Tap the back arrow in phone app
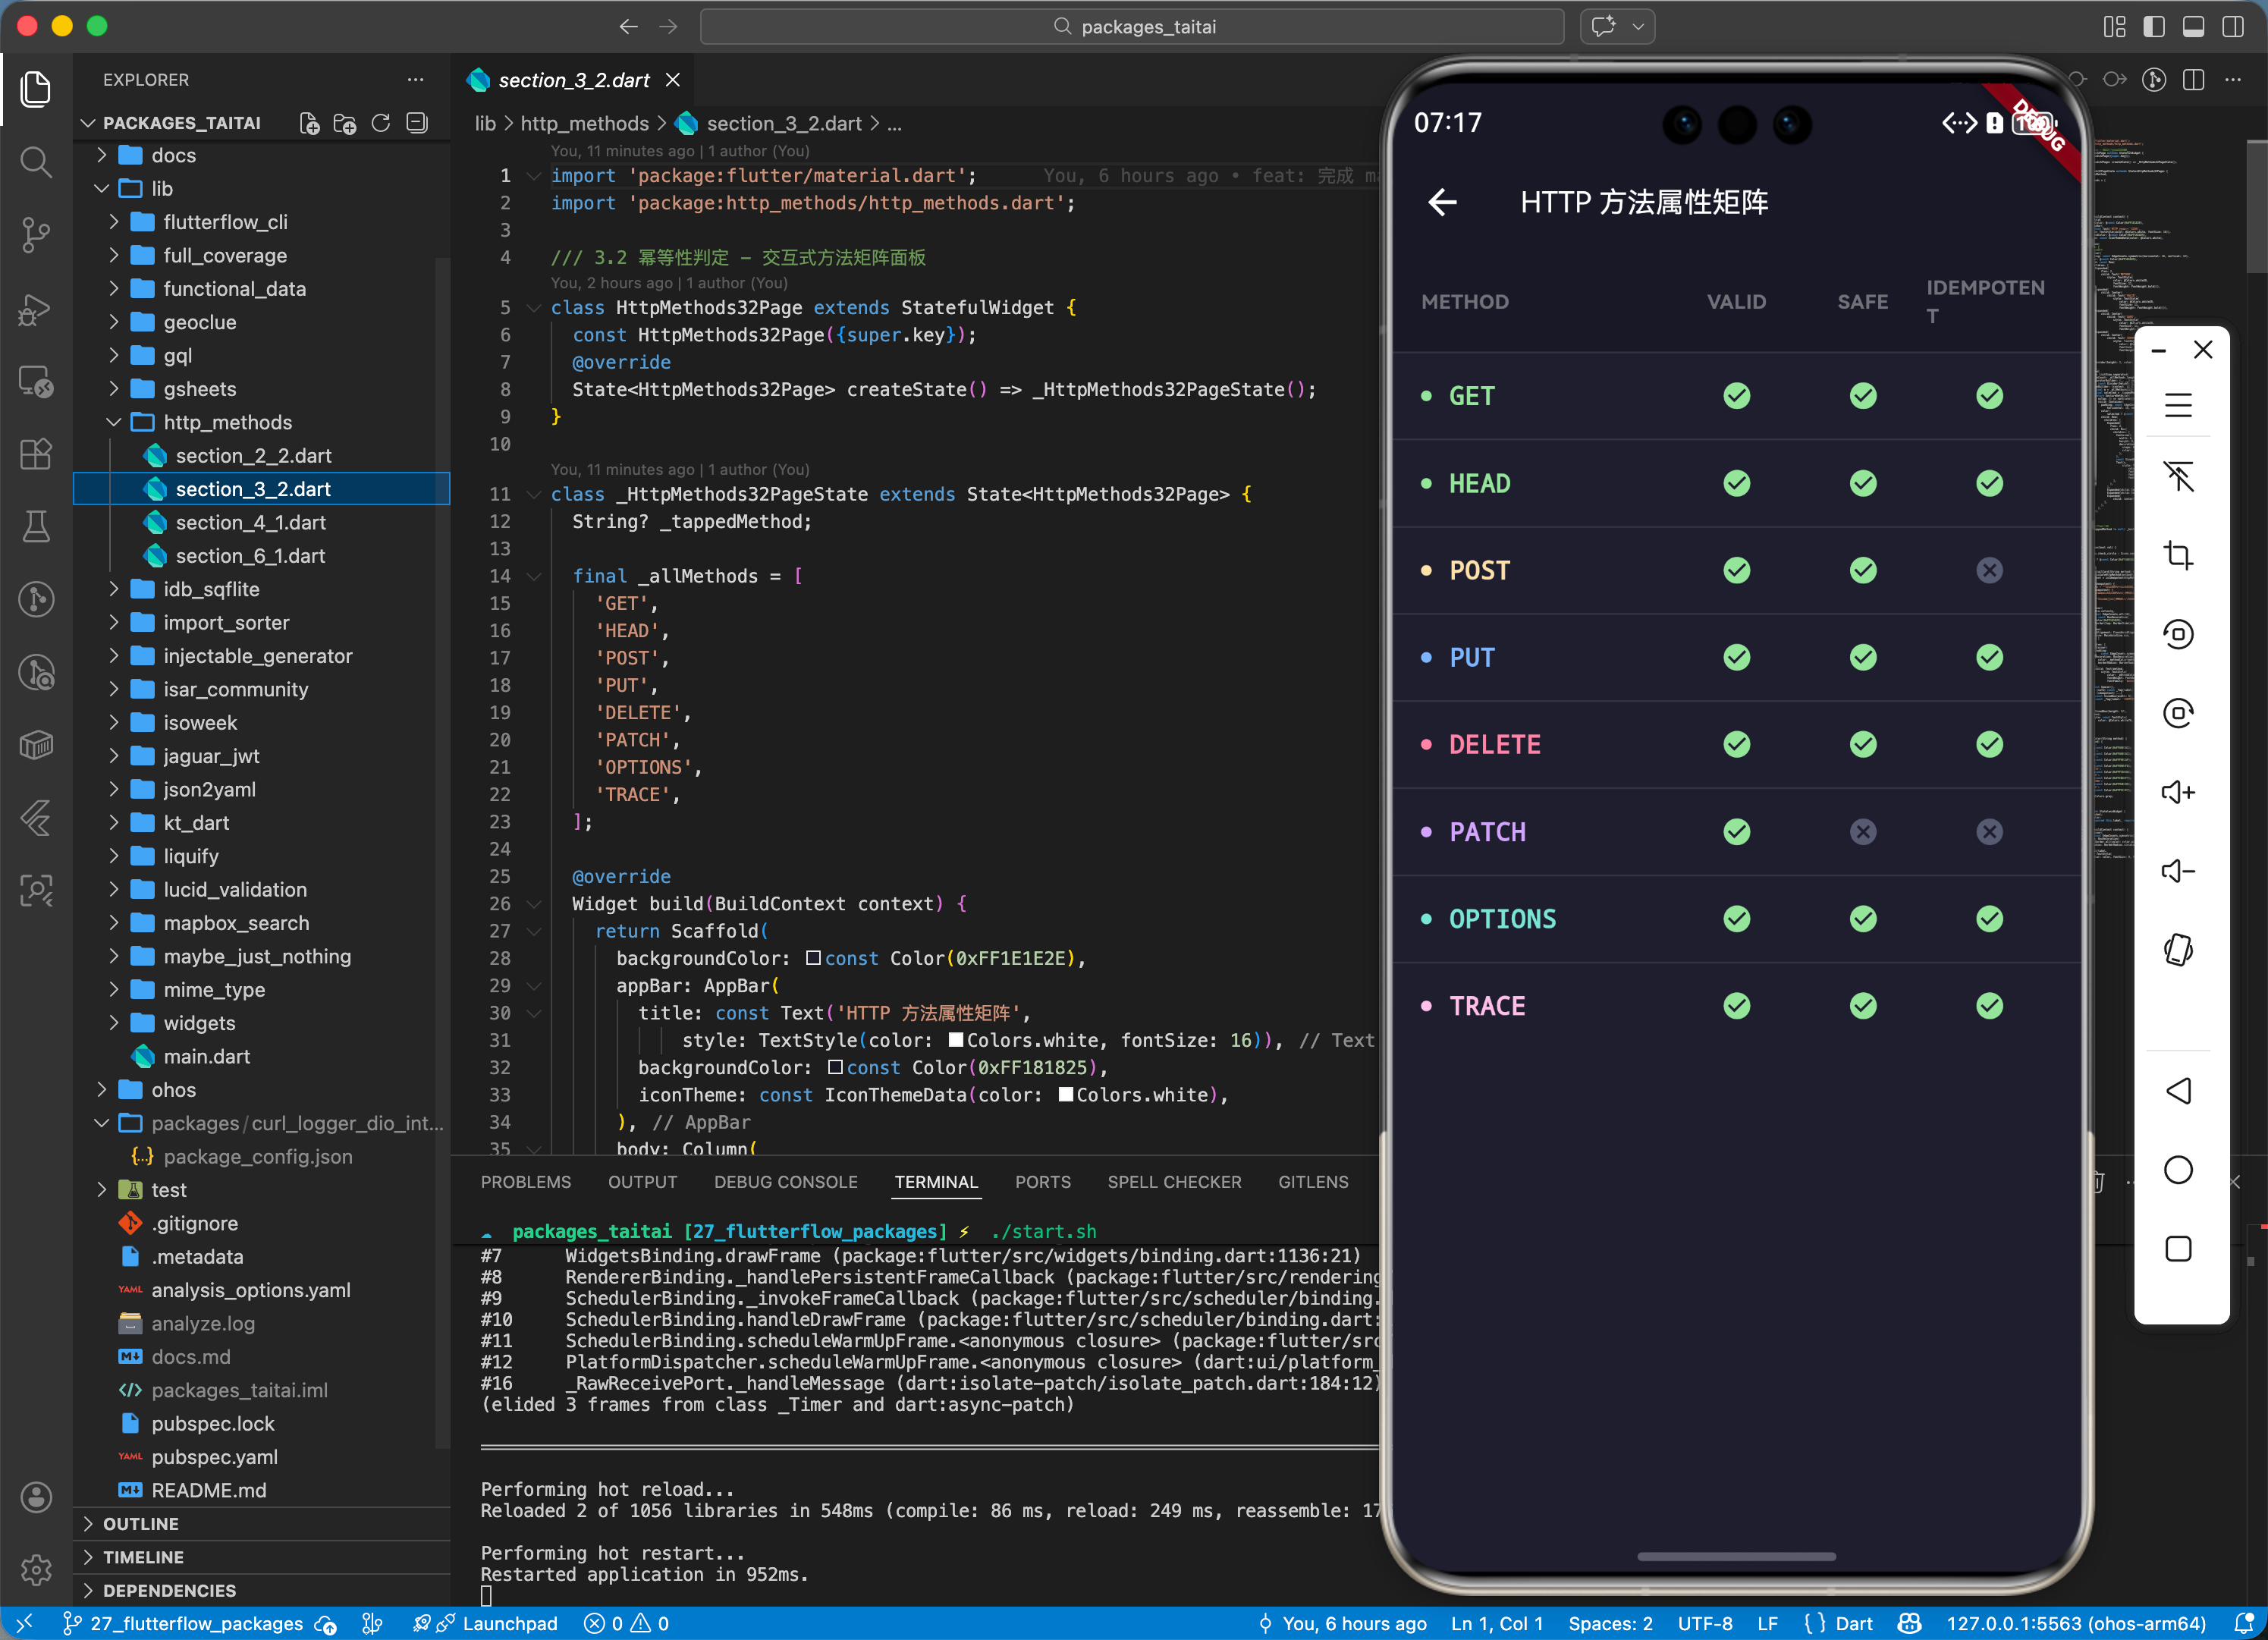Image resolution: width=2268 pixels, height=1640 pixels. pyautogui.click(x=1442, y=202)
